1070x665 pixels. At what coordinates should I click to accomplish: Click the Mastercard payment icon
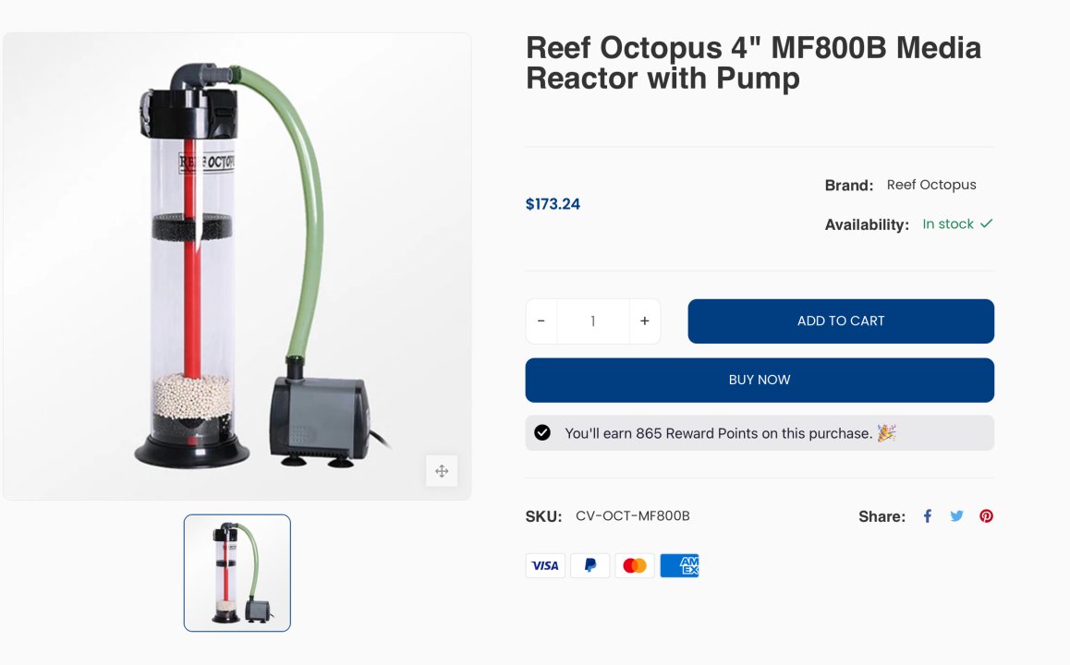tap(635, 565)
